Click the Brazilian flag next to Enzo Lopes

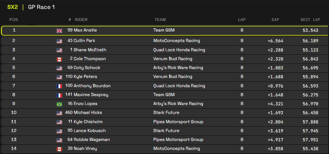[x=59, y=104]
